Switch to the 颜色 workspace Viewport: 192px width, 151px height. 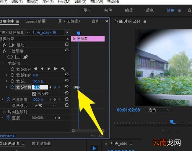(150, 10)
